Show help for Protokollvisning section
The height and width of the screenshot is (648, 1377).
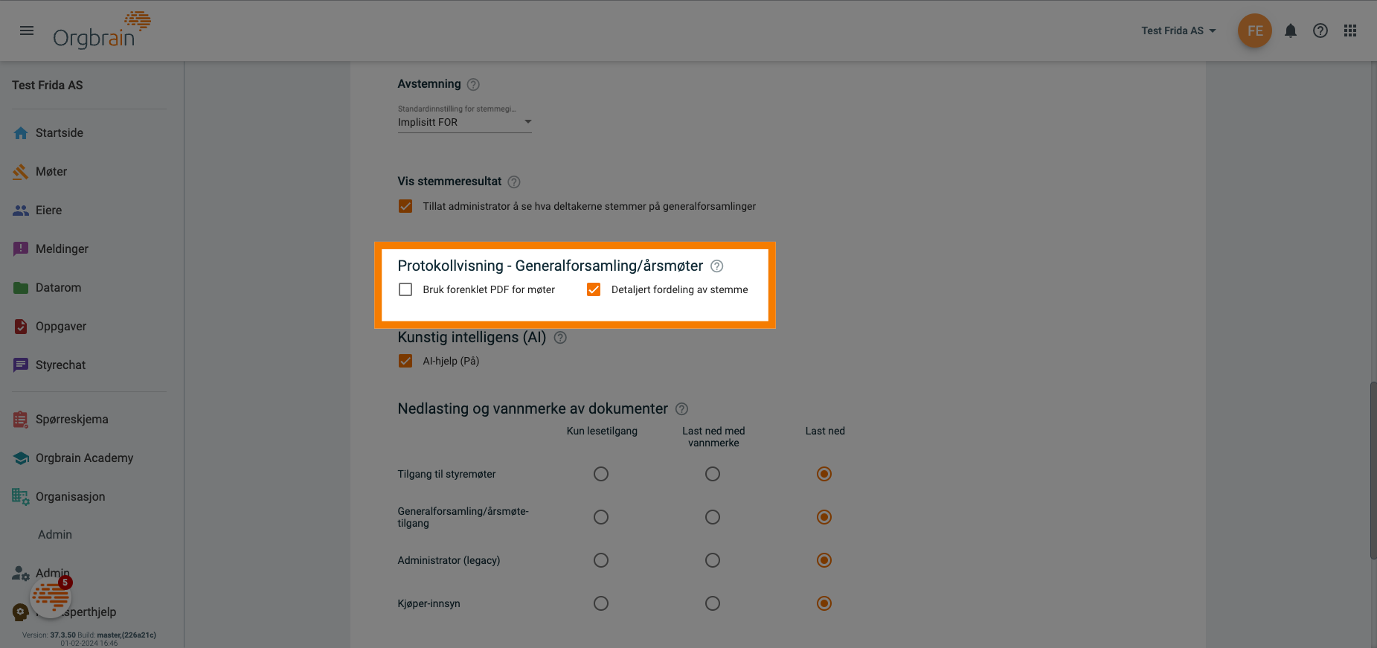click(x=717, y=266)
